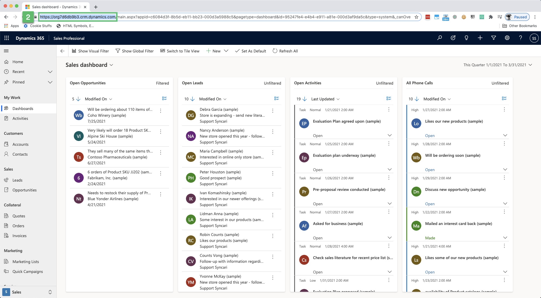The height and width of the screenshot is (298, 541).
Task: Reverse sort order in Open Opportunities
Action: 78,99
